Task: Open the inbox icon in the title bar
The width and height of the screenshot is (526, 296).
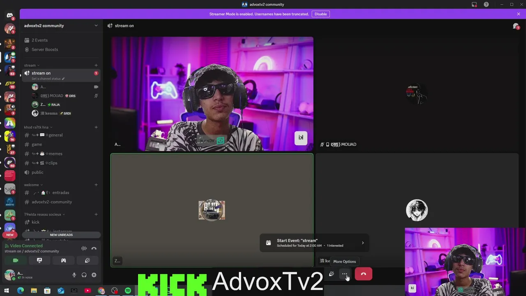Action: [x=474, y=5]
